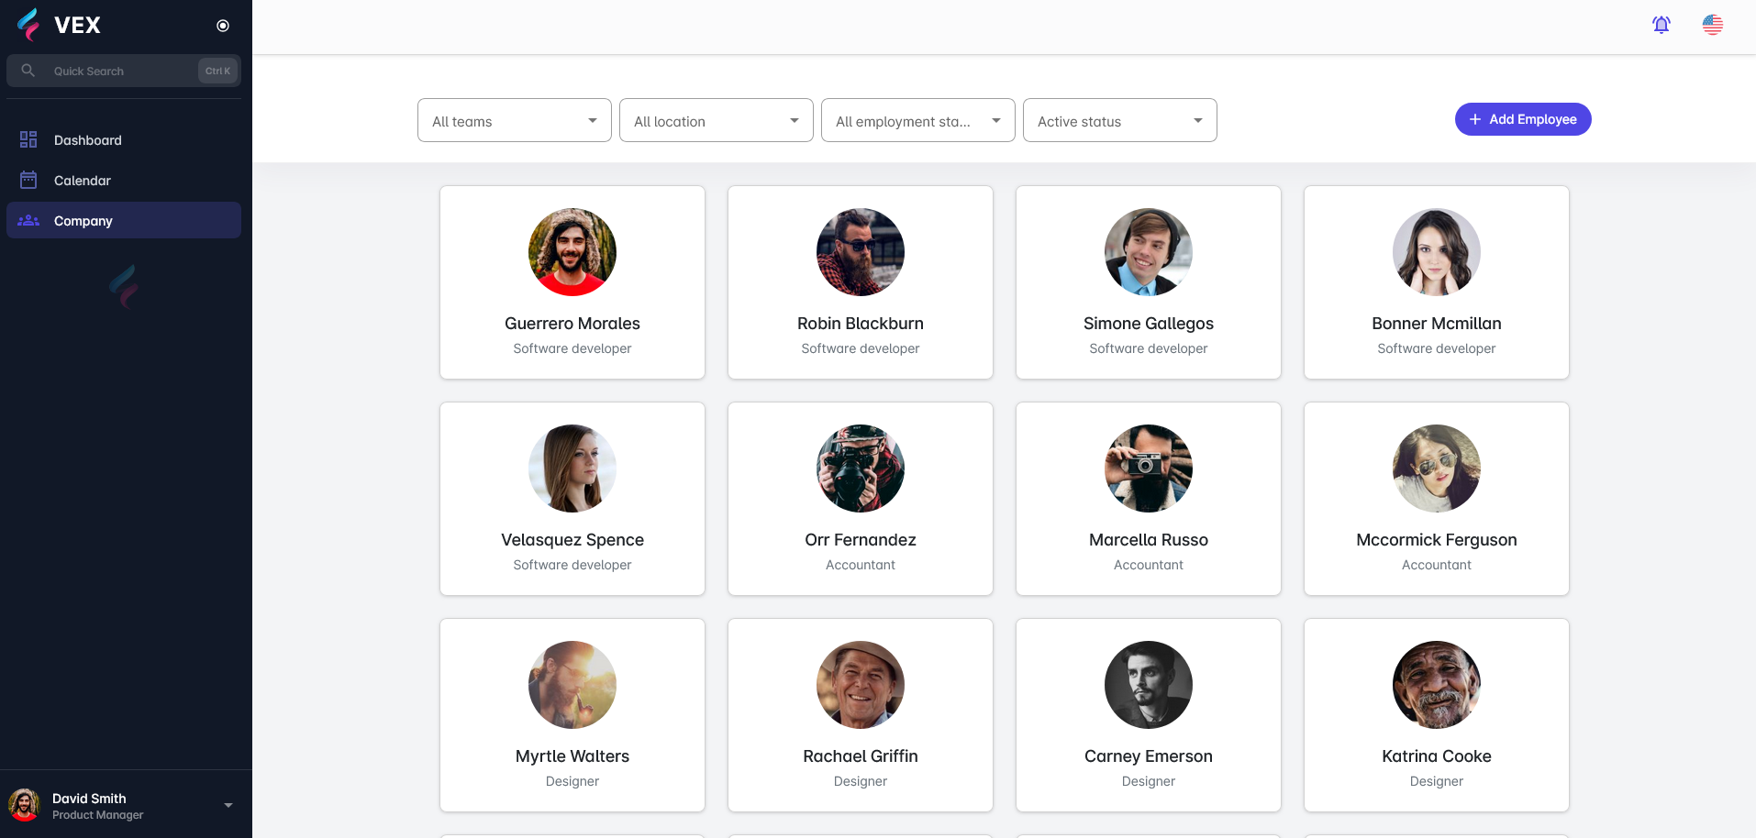Image resolution: width=1756 pixels, height=838 pixels.
Task: Click the Ctrl K shortcut badge
Action: pos(217,70)
